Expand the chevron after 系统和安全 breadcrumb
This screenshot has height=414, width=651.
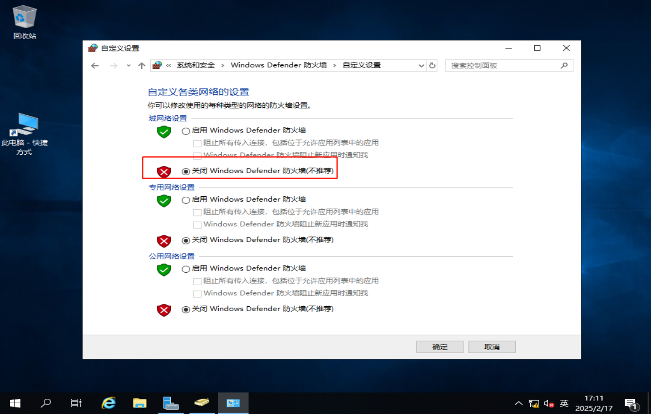223,65
